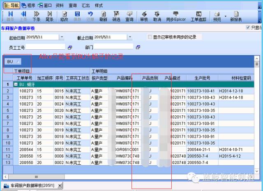The width and height of the screenshot is (263, 191).
Task: Click the horizontal scrollbar thumb
Action: point(36,177)
